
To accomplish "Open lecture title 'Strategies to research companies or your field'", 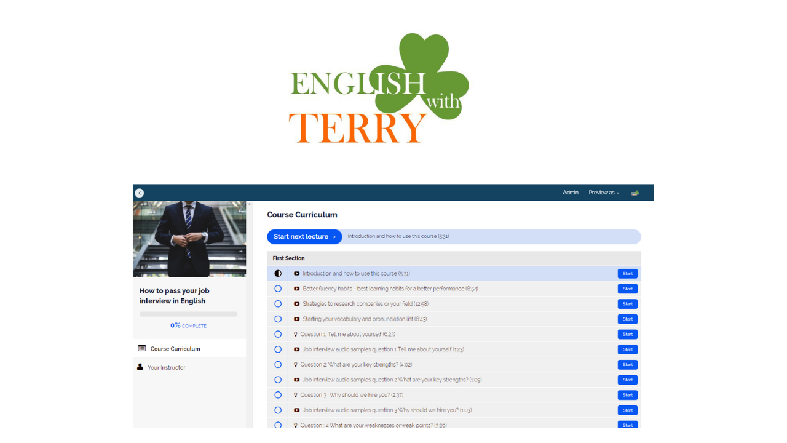I will tap(365, 304).
